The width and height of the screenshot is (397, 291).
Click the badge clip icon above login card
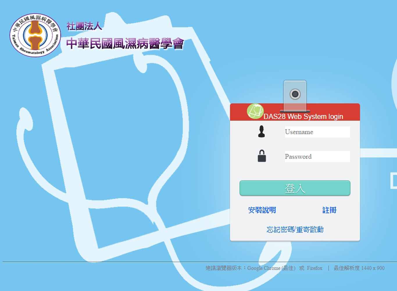295,96
